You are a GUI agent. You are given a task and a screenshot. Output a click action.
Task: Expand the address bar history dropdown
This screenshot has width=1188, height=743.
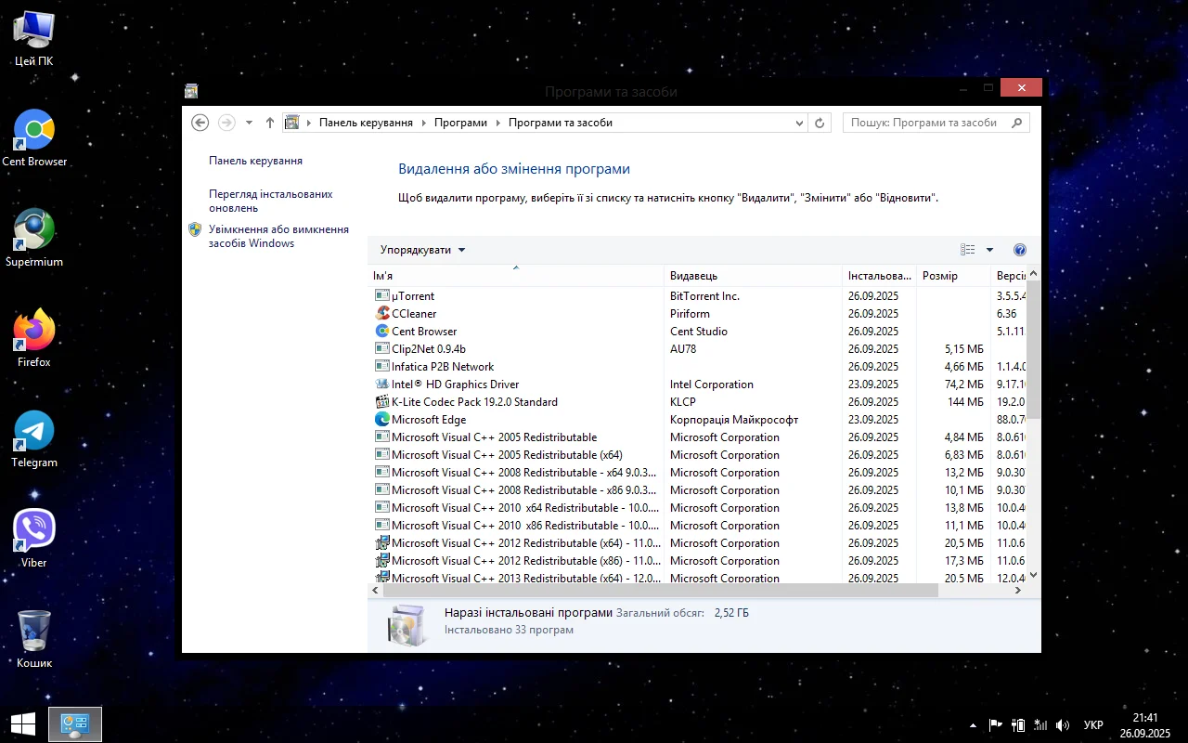[800, 123]
